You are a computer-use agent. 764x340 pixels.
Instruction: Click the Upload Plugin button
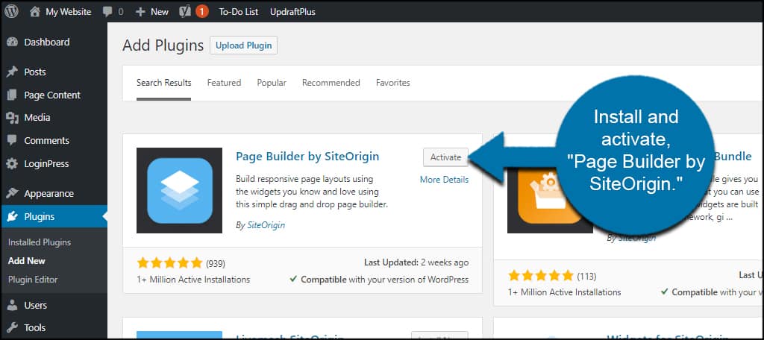[x=244, y=45]
